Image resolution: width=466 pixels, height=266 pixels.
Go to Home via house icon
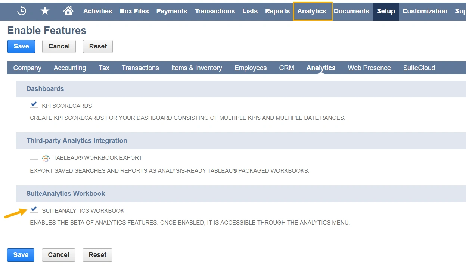tap(68, 11)
